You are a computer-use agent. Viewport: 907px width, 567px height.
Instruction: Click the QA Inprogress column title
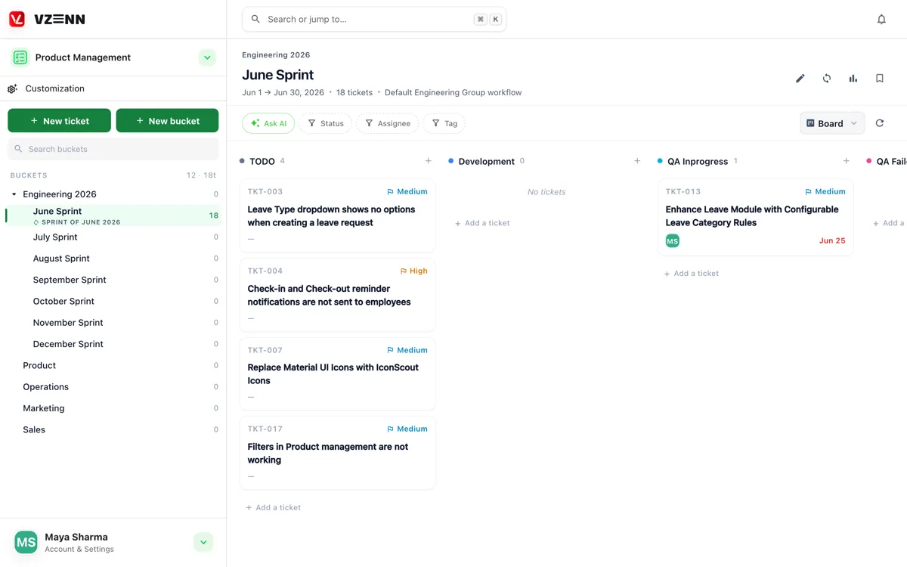pos(698,162)
